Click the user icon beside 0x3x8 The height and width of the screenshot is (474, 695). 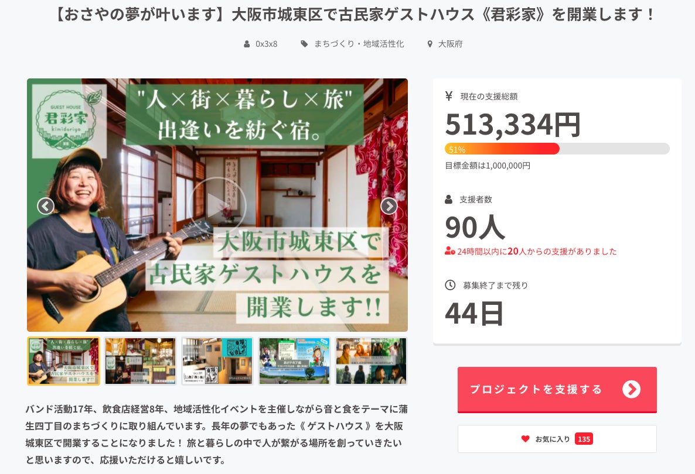tap(247, 44)
